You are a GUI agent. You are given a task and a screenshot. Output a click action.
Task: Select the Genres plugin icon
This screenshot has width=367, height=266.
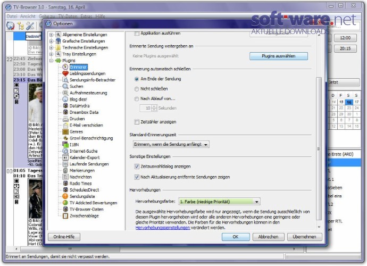[x=65, y=131]
